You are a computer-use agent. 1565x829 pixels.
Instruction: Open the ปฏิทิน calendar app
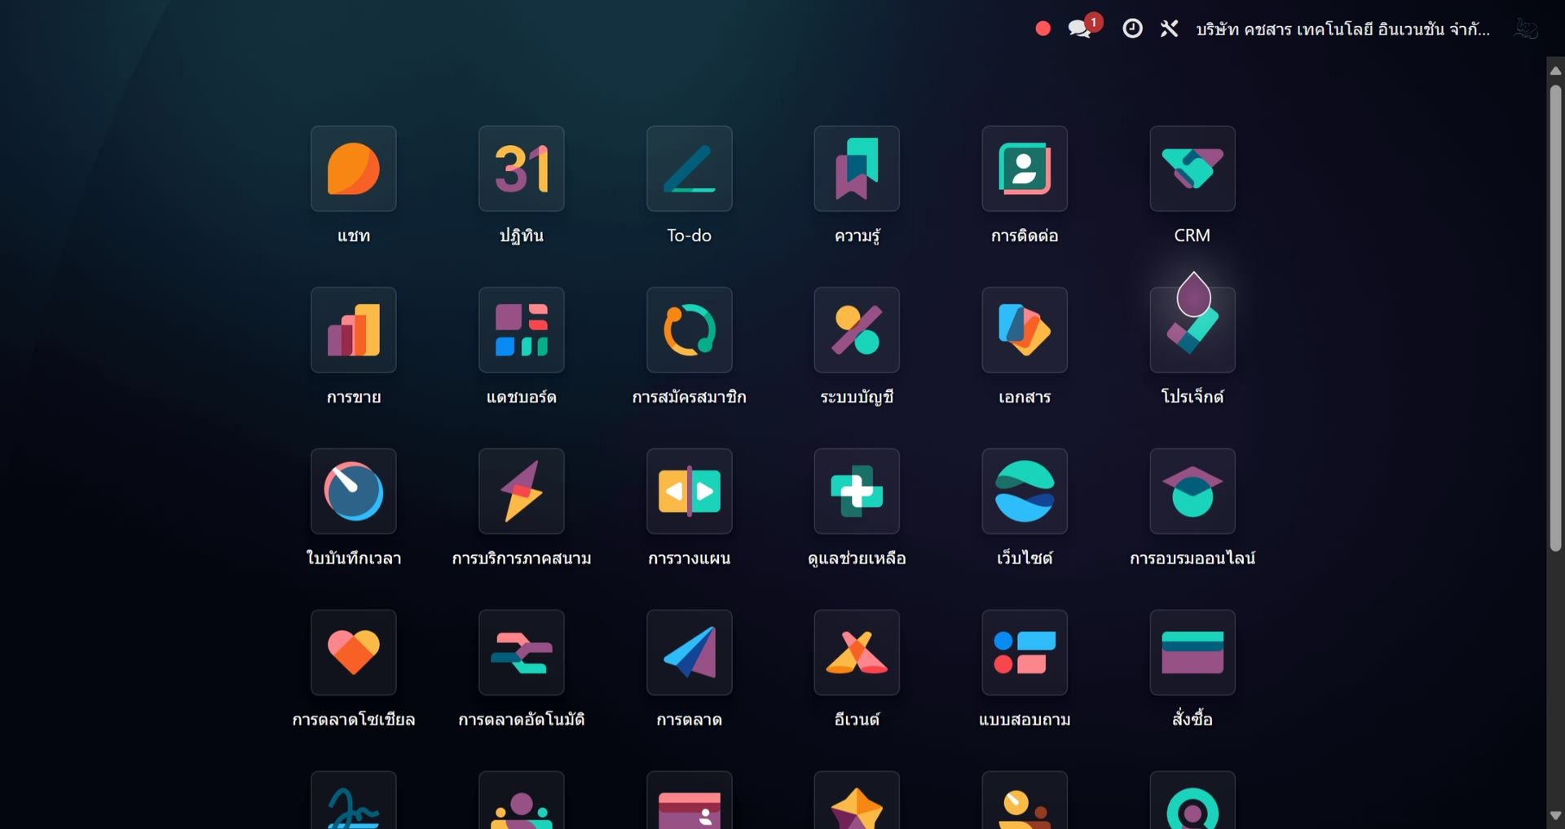(x=521, y=169)
